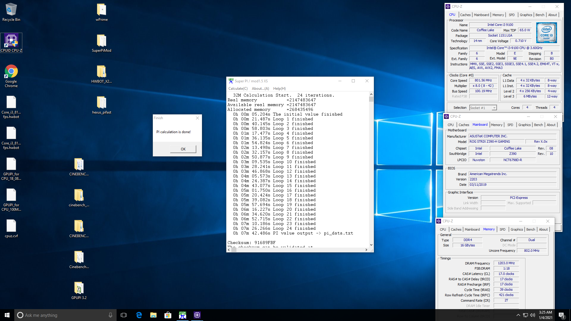Switch to Caches tab in top CPU-Z window

tap(465, 15)
